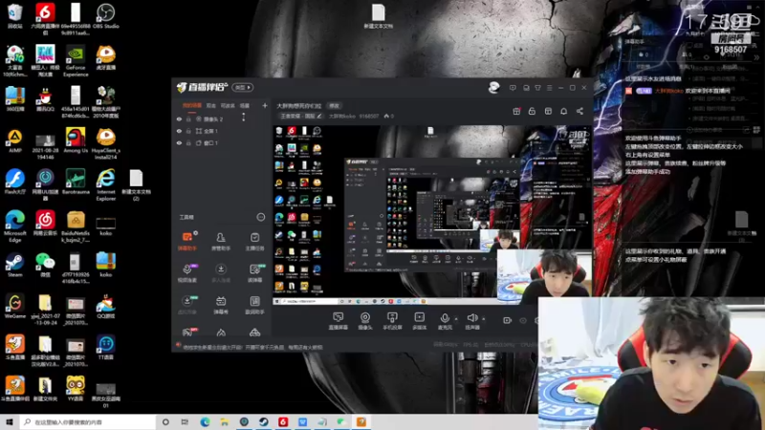765x430 pixels.
Task: Click the record video icon in bottom bar
Action: 508,320
